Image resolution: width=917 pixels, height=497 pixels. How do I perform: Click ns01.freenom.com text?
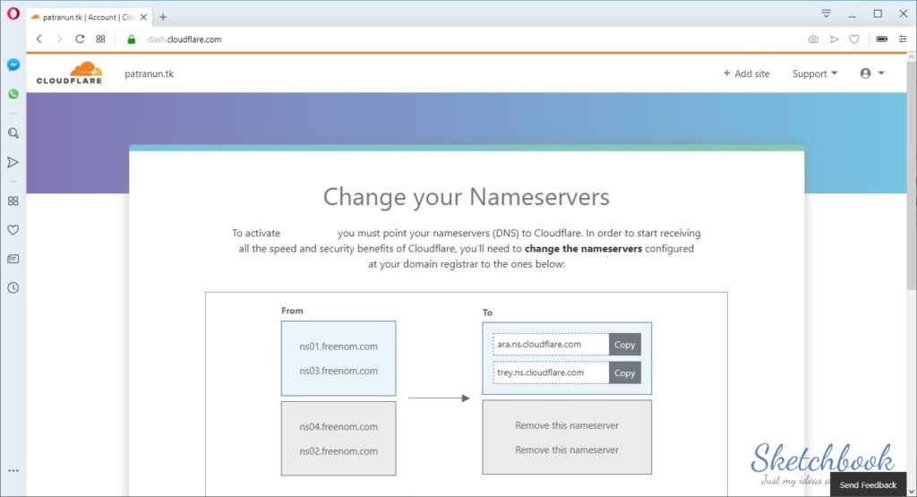coord(339,347)
